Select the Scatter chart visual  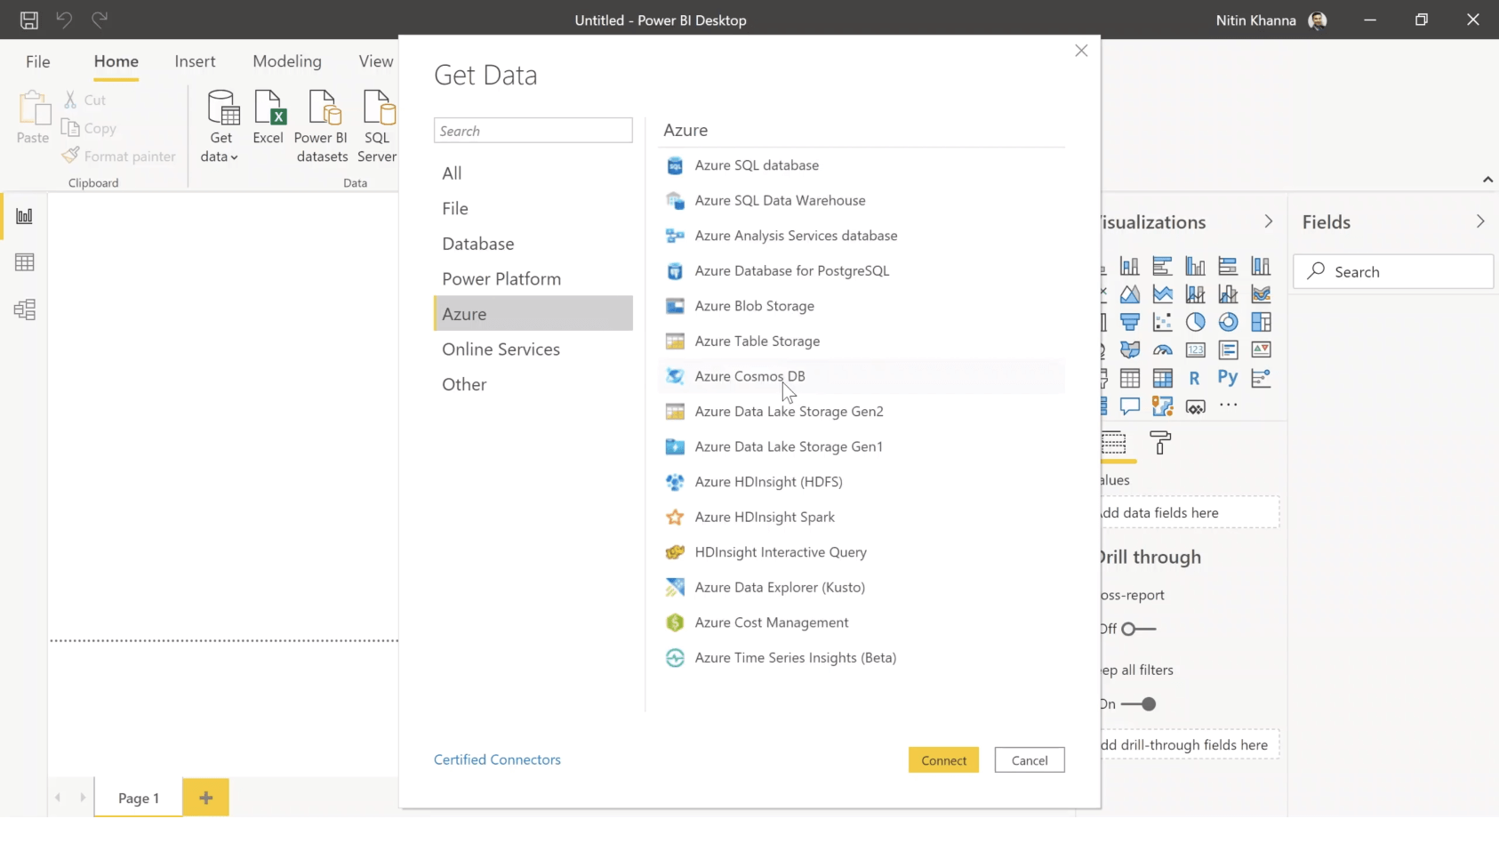coord(1162,322)
